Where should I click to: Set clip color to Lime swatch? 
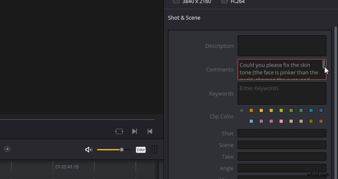(x=281, y=111)
